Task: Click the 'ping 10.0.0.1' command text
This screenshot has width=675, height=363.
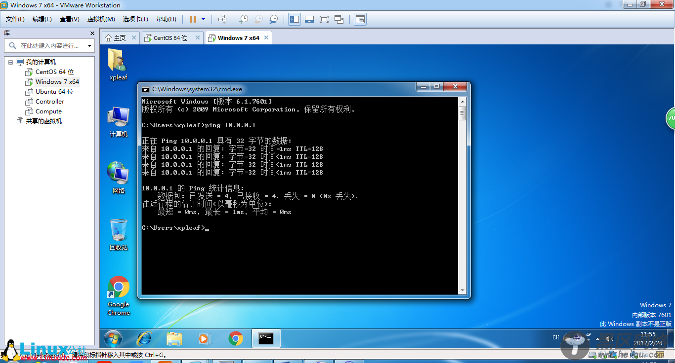Action: [230, 125]
